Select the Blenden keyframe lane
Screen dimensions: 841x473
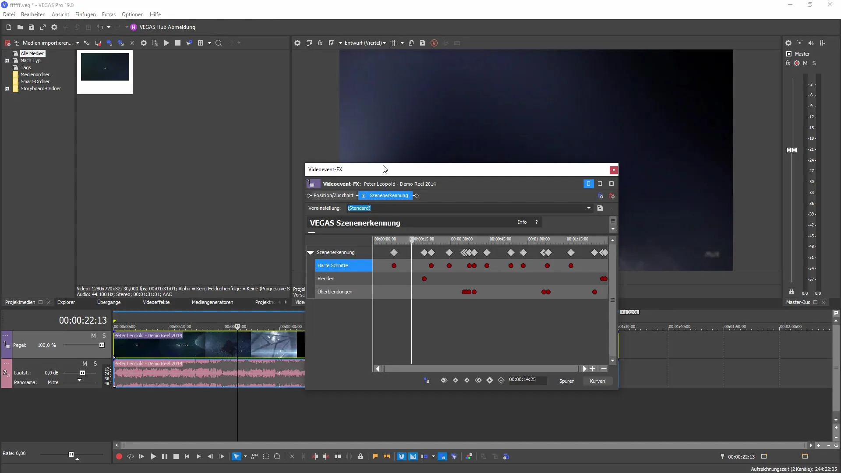pos(343,279)
